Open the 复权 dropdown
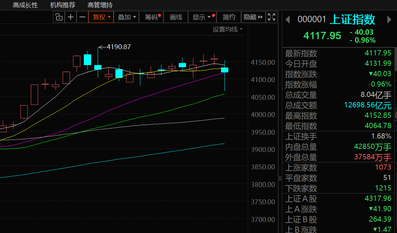The image size is (397, 233). pyautogui.click(x=101, y=17)
